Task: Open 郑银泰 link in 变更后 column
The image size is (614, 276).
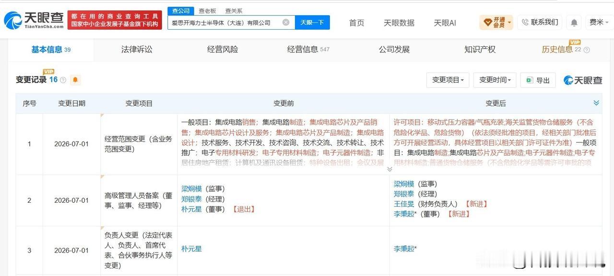Action: pyautogui.click(x=404, y=194)
